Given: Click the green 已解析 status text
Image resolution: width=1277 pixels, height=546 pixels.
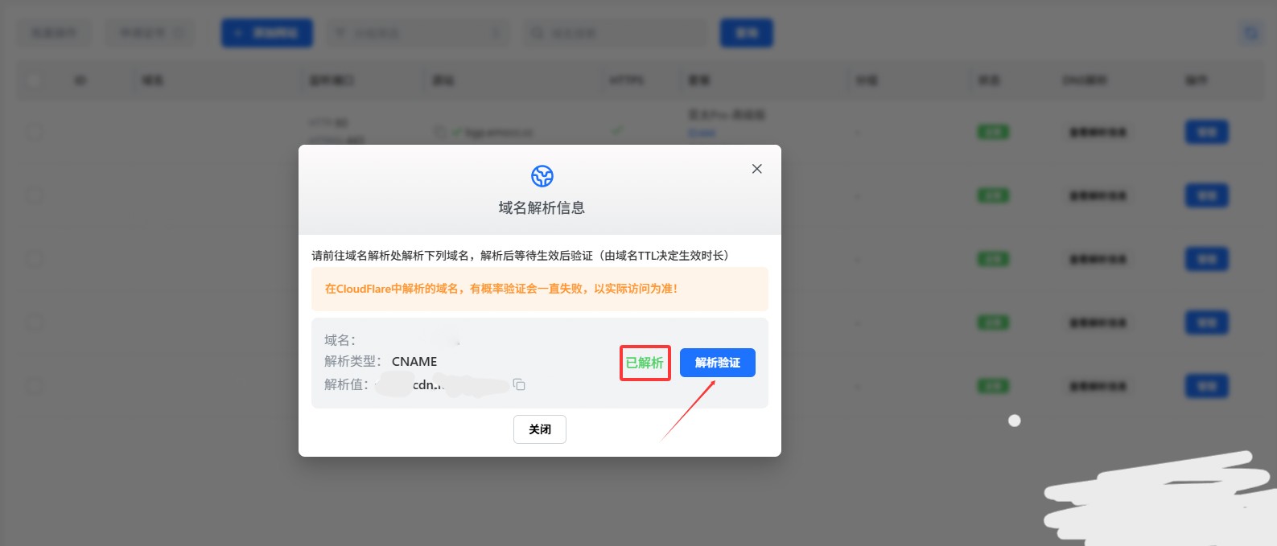Looking at the screenshot, I should coord(645,363).
